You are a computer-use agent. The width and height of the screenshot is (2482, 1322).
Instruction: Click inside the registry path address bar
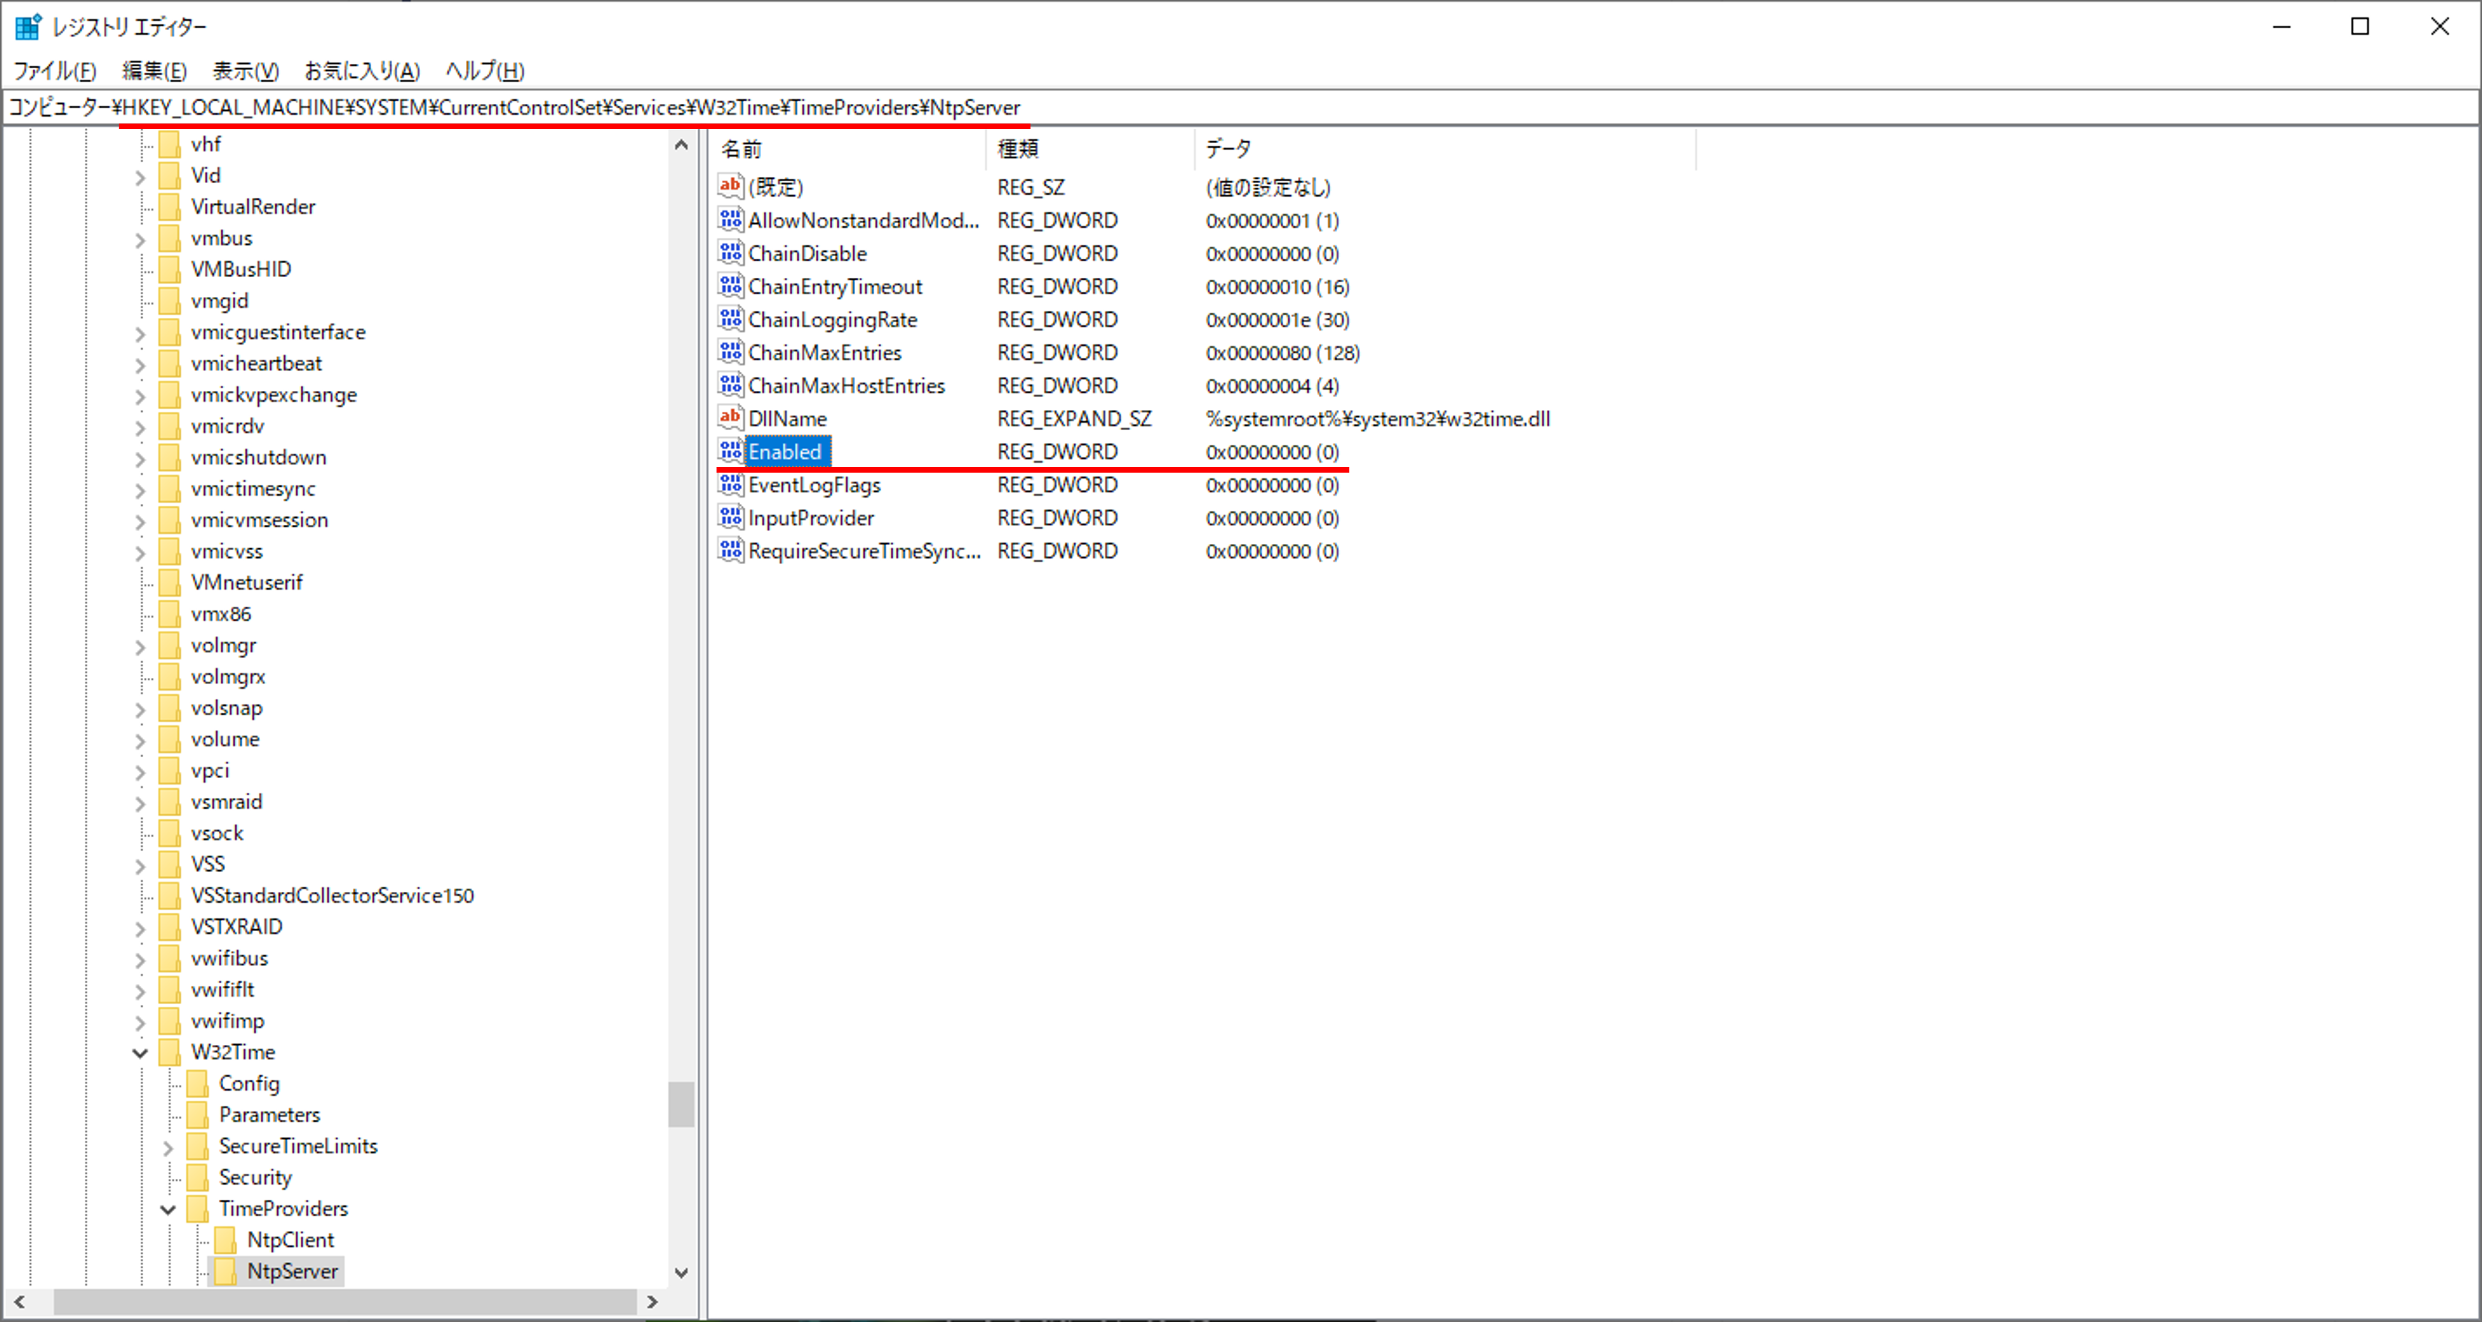1349,108
